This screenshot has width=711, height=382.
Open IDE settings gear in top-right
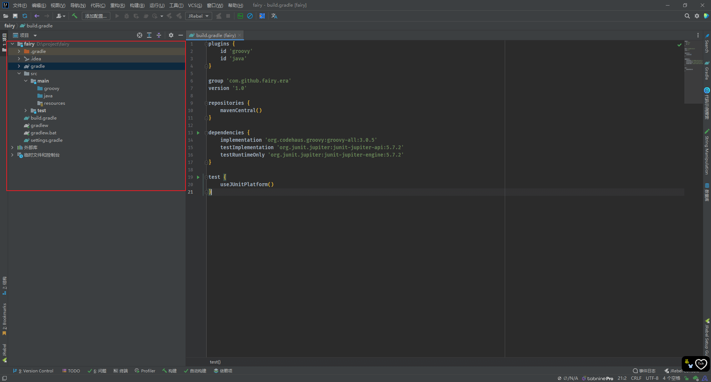697,16
